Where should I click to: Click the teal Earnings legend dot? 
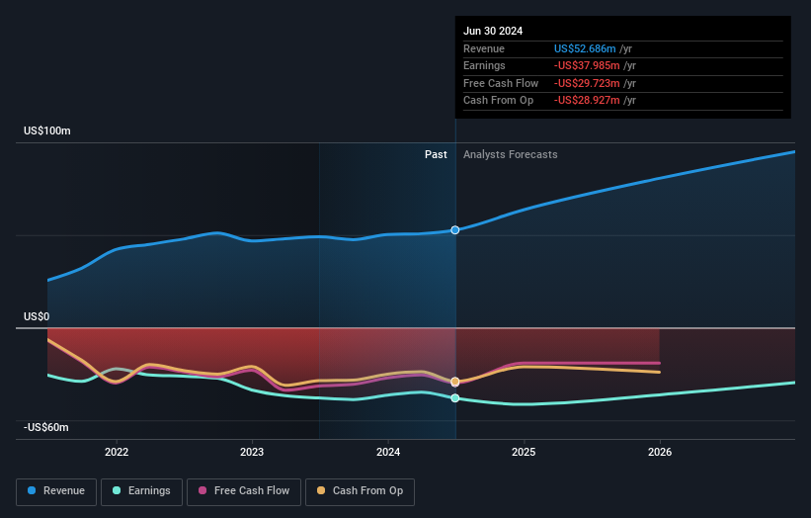[117, 490]
